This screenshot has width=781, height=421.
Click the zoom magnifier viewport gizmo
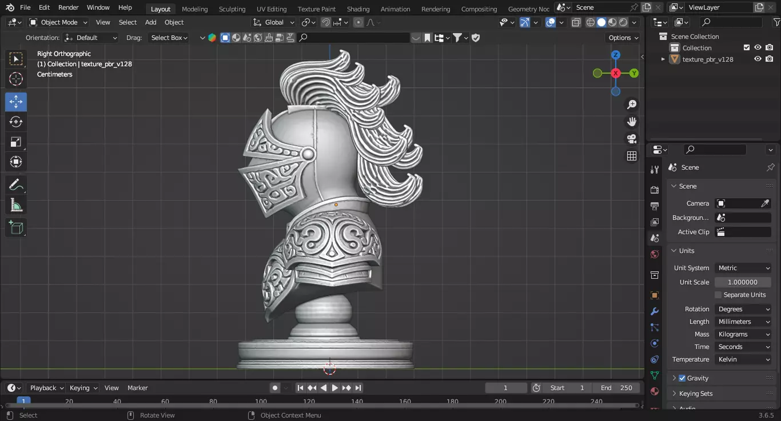pos(632,105)
